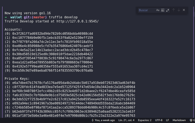Click private key (2) bef60c940780f2ef...
The image size is (195, 123).
[x=74, y=91]
